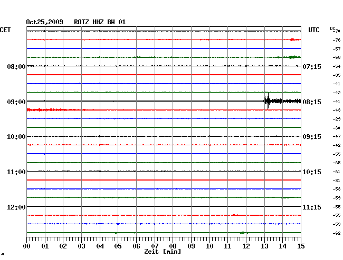Click minute 04 on the time axis
Image resolution: width=343 pixels, height=260 pixels.
click(100, 246)
